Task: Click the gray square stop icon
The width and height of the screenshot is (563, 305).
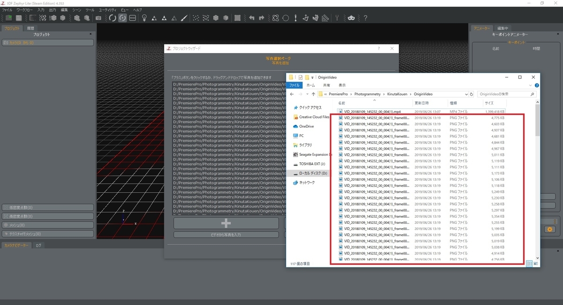Action: point(237,18)
